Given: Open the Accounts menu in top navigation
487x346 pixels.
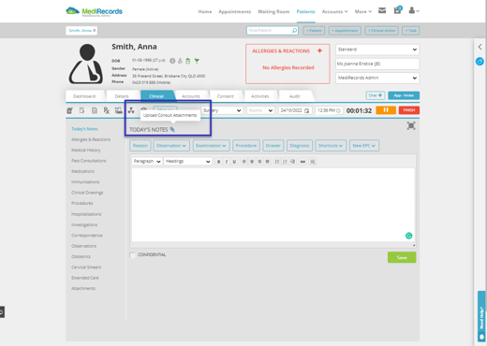Looking at the screenshot, I should click(334, 11).
